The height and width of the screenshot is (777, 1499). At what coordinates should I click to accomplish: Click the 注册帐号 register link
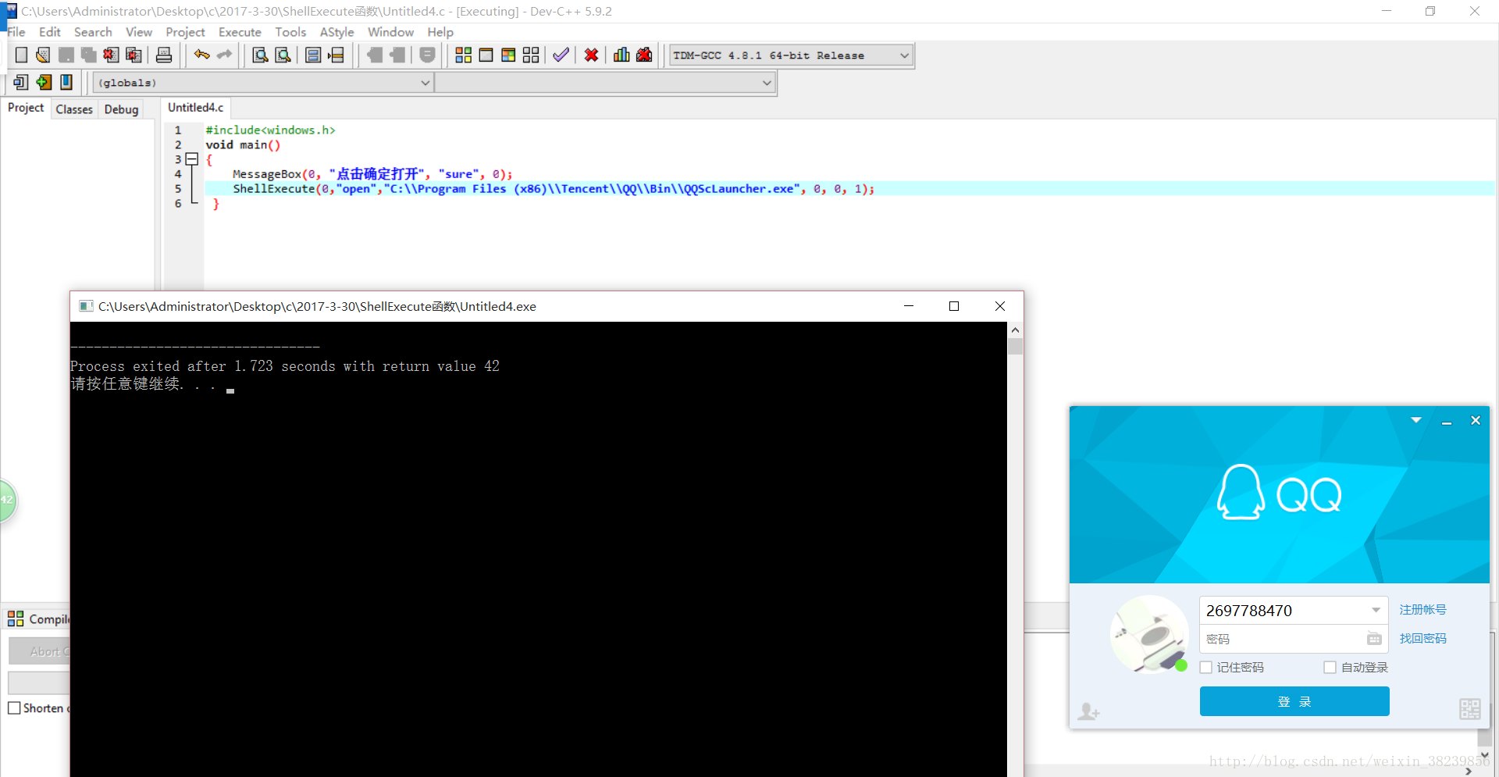[x=1422, y=610]
